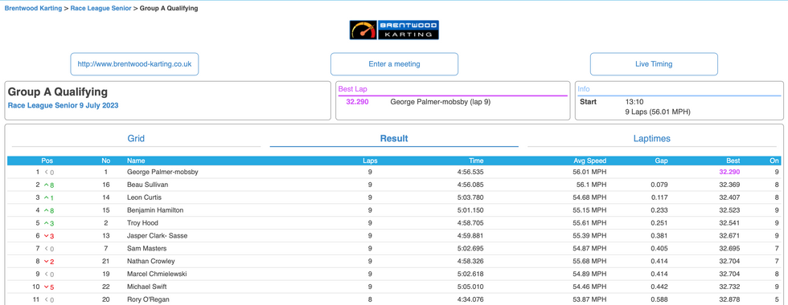
Task: Click time 5:03.780 cell
Action: (470, 197)
